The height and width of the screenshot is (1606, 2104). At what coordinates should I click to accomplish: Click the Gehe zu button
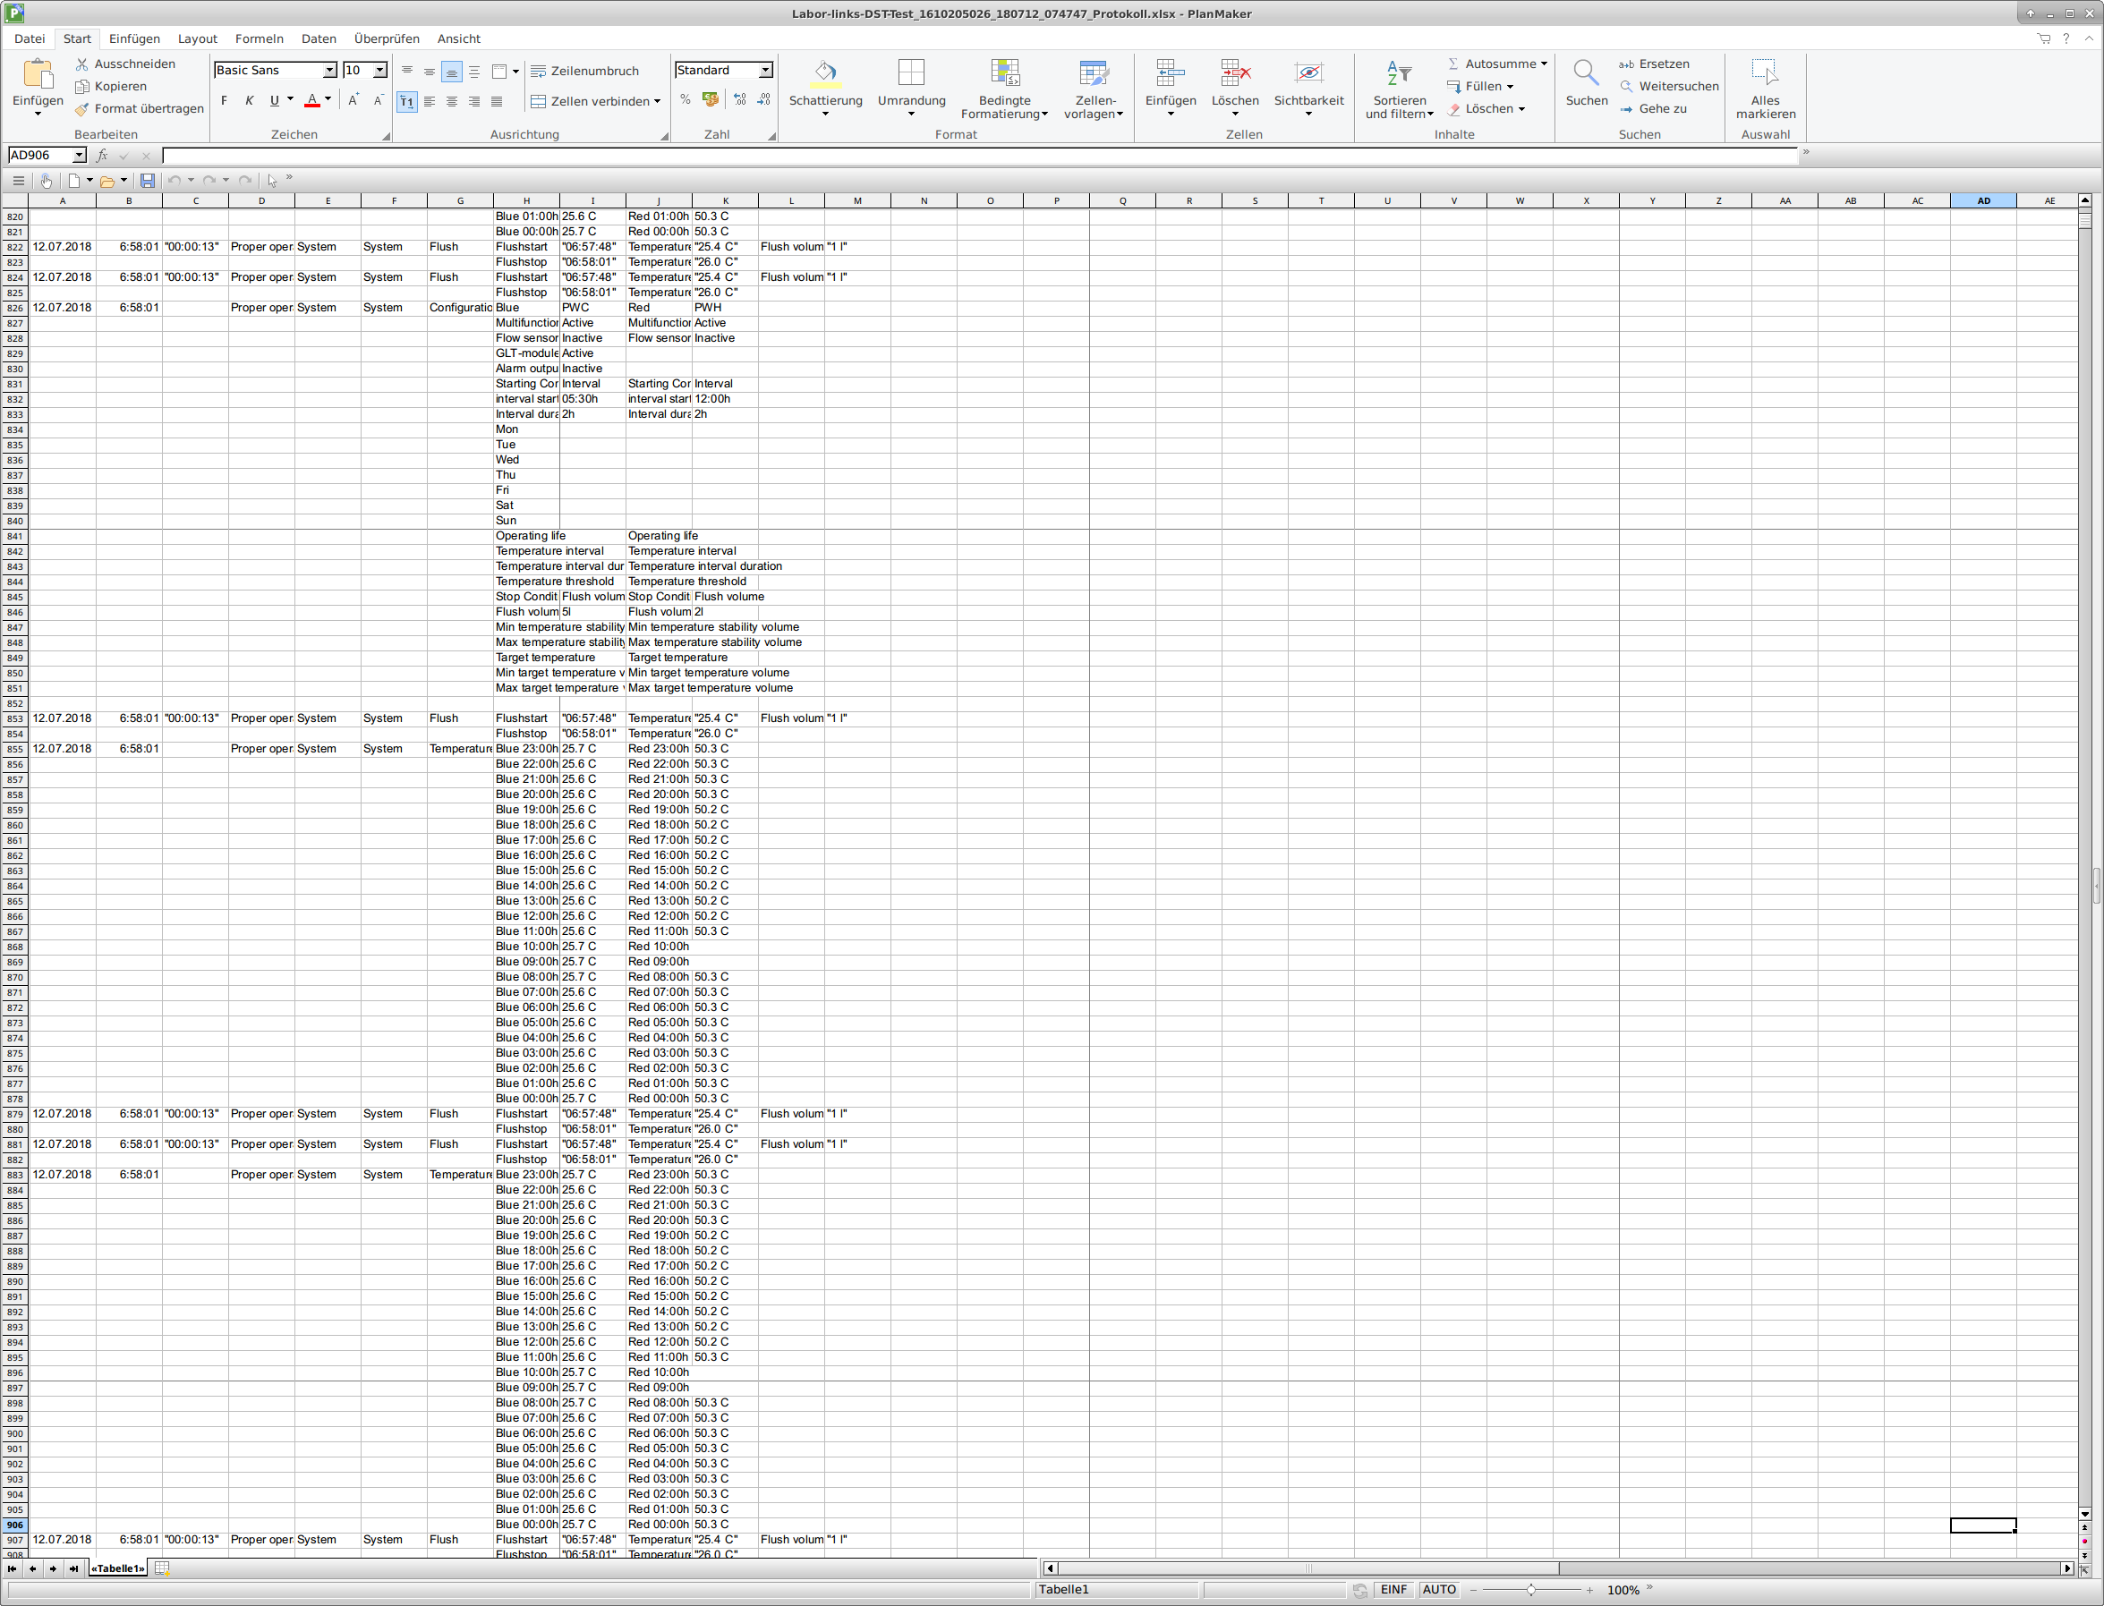click(x=1653, y=109)
